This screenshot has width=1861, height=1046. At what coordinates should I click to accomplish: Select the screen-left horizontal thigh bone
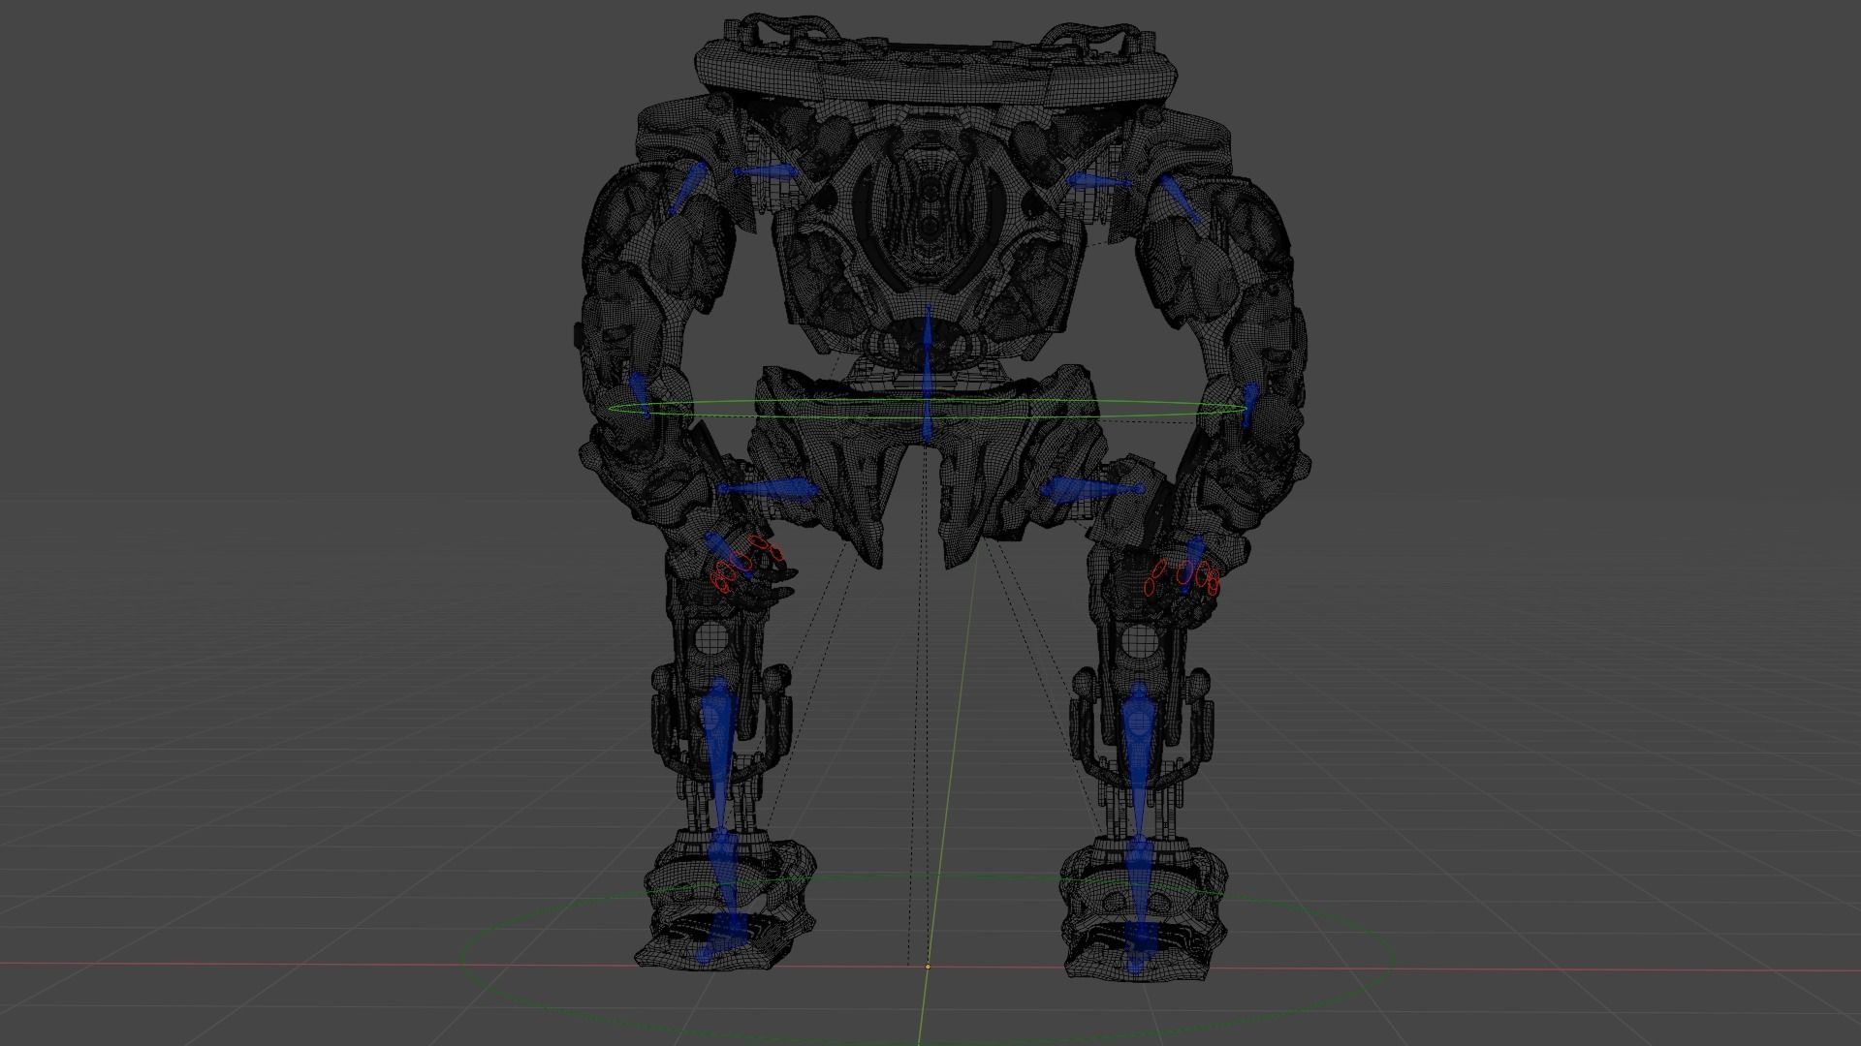(x=769, y=490)
